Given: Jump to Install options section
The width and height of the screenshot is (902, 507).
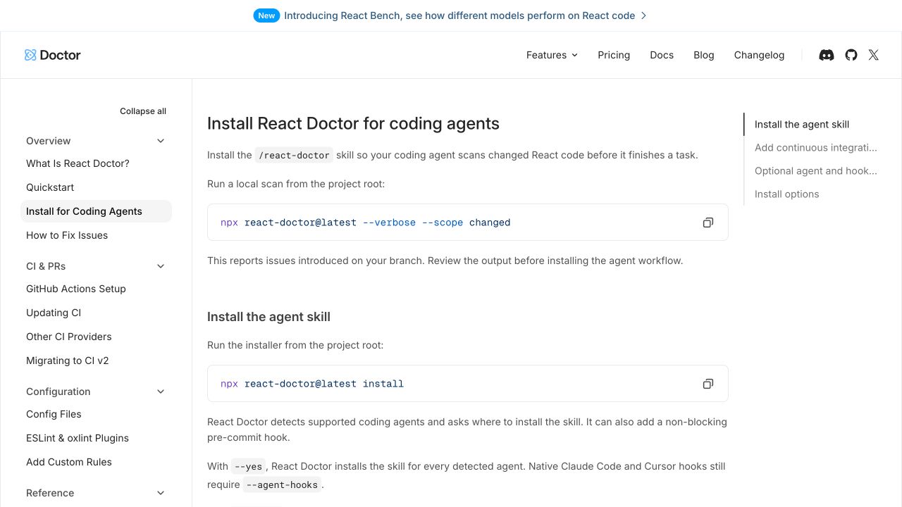Looking at the screenshot, I should 787,194.
